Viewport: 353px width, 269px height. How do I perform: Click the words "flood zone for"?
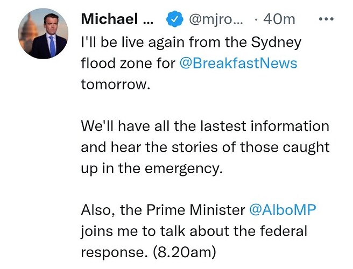(127, 63)
